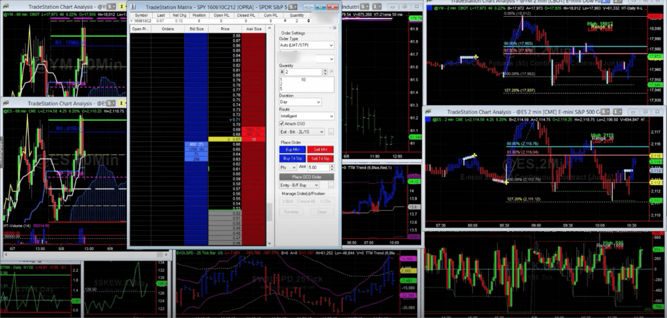Screen dimensions: 667x318
Task: Click the Place OCO Order button
Action: (307, 177)
